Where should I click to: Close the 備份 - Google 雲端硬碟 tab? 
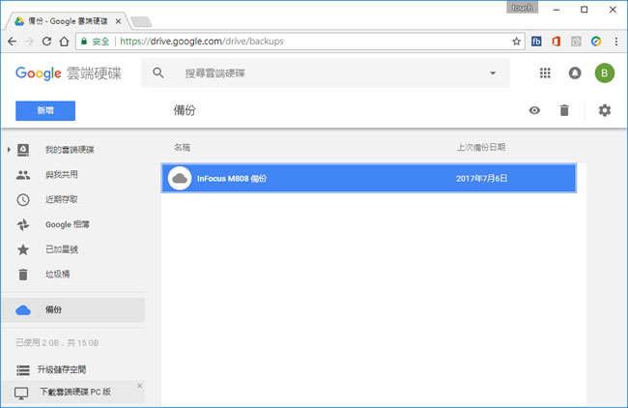pyautogui.click(x=118, y=21)
